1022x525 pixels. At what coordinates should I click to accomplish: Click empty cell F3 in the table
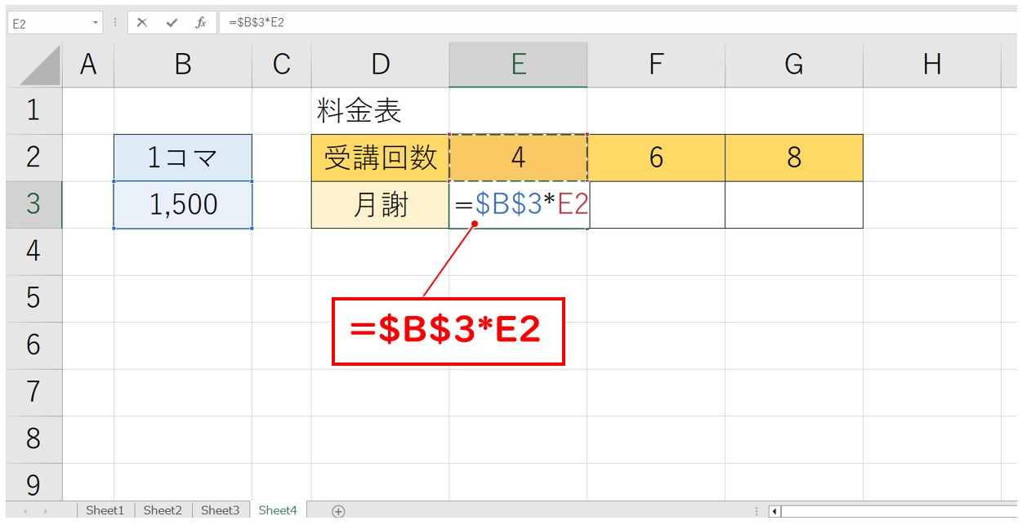tap(656, 205)
